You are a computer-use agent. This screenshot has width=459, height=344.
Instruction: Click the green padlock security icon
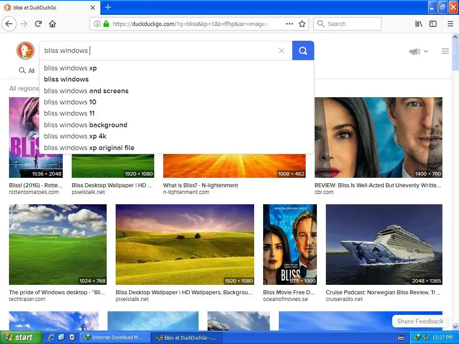click(106, 24)
